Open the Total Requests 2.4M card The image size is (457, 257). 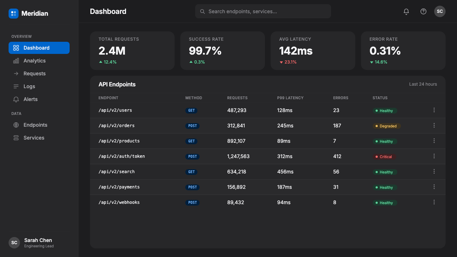point(132,51)
